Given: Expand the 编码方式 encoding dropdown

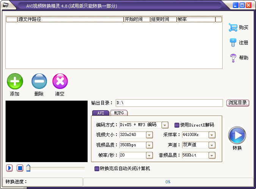Looking at the screenshot, I should tap(165, 125).
